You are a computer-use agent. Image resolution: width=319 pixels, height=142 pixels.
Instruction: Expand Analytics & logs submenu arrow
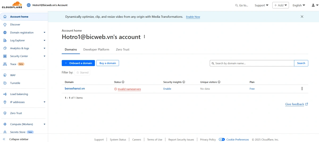44,48
